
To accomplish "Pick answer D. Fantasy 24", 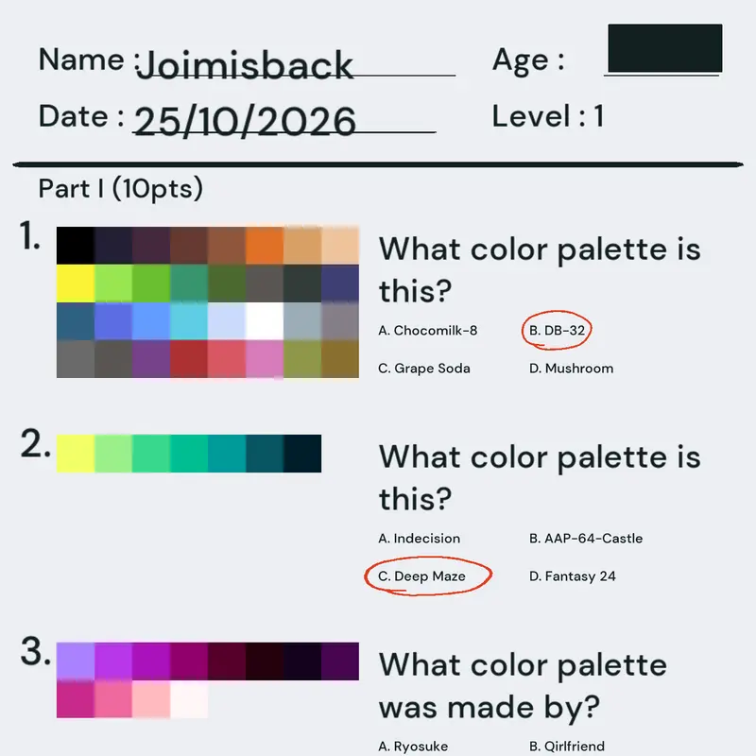I will point(573,576).
